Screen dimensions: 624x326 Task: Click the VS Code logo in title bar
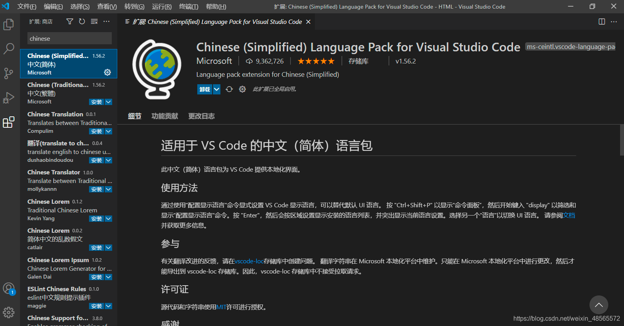5,6
